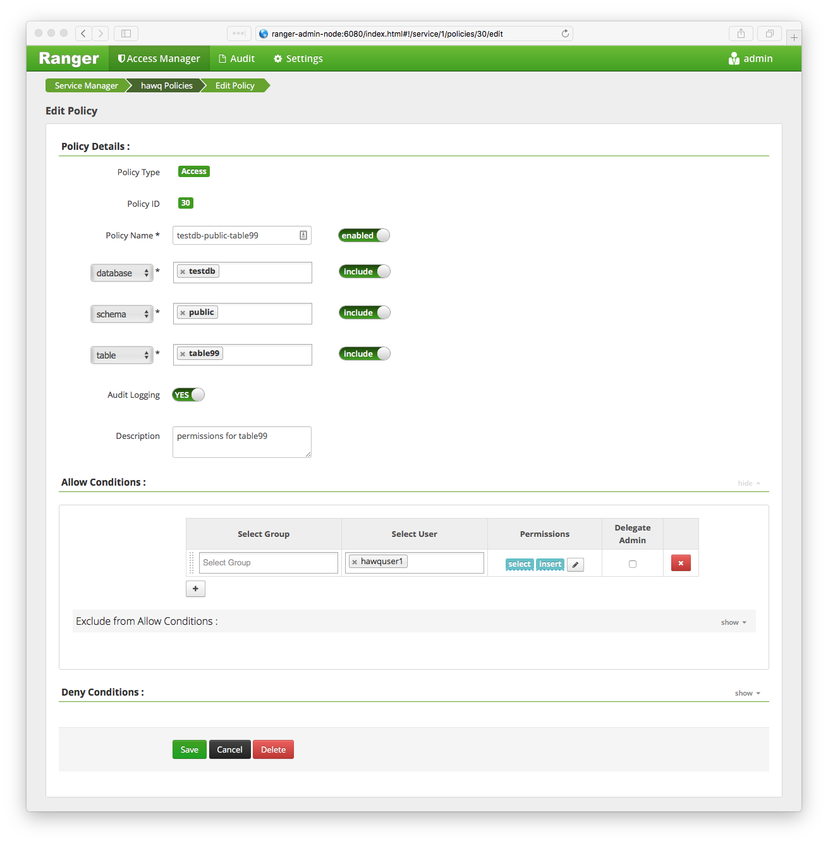Expand the Deny Conditions section with show
The height and width of the screenshot is (843, 828).
click(747, 693)
